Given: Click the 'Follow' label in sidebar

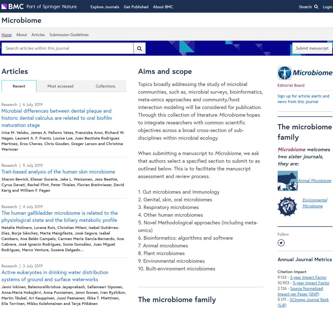Looking at the screenshot, I should [283, 234].
